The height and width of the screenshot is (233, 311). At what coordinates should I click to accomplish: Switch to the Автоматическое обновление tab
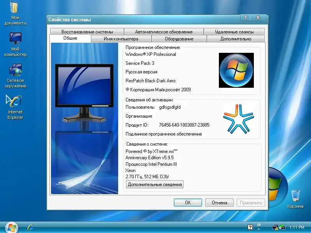point(164,32)
